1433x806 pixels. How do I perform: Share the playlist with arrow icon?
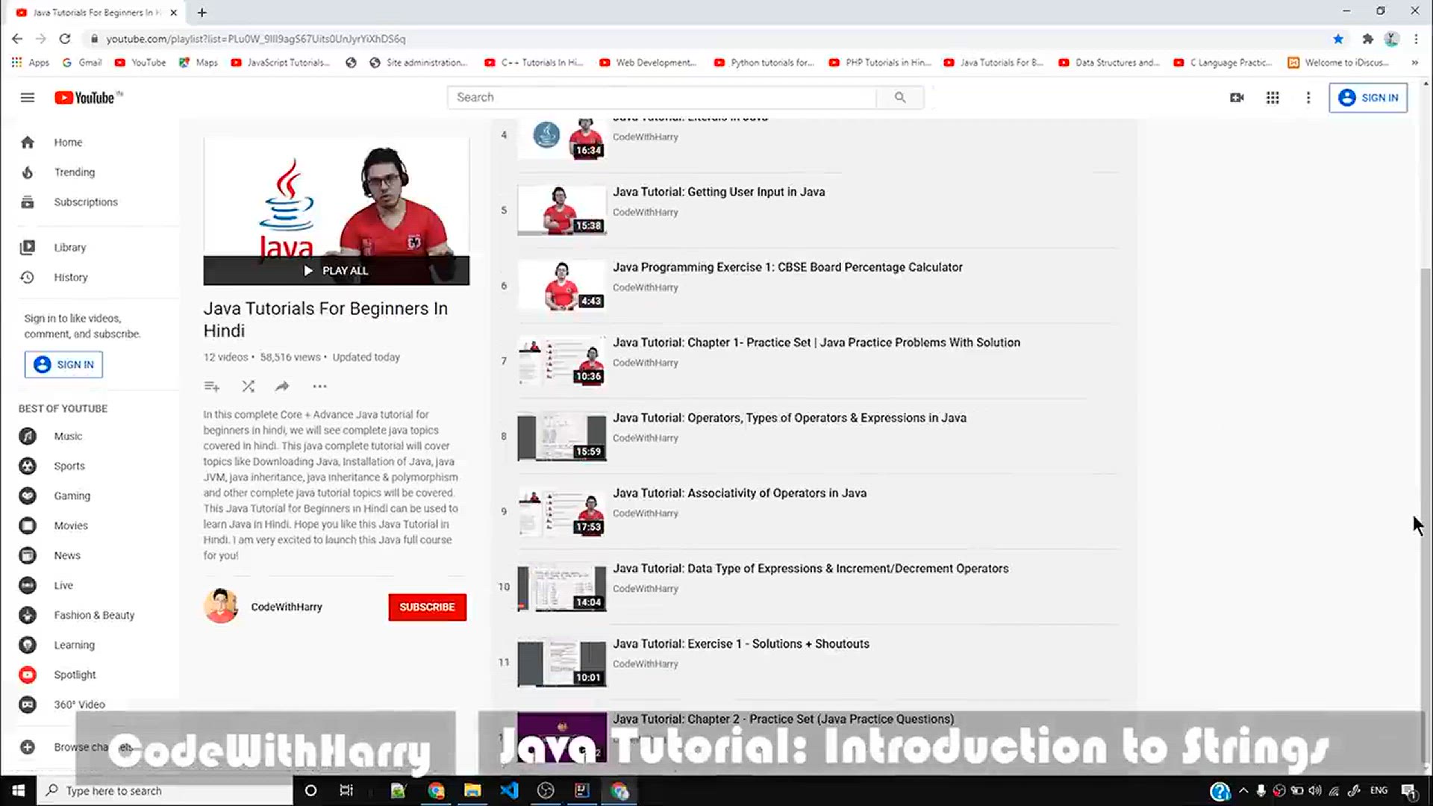point(282,387)
